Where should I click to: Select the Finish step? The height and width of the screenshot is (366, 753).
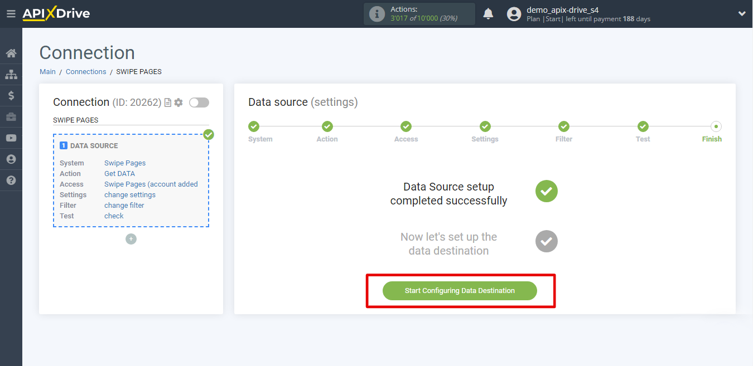pyautogui.click(x=712, y=132)
